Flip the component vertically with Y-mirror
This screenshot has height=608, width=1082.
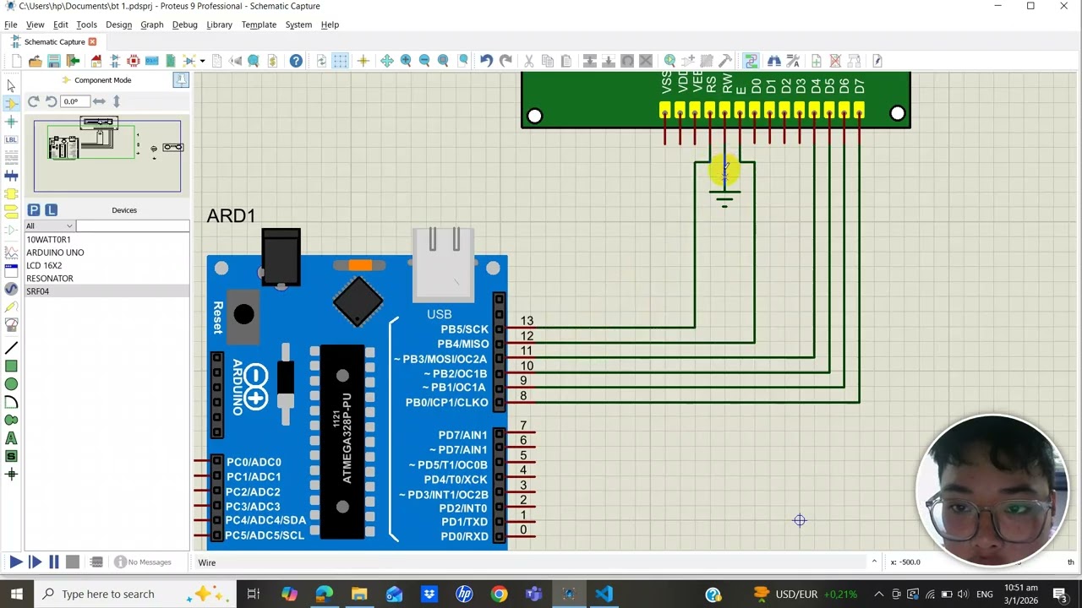pos(117,101)
